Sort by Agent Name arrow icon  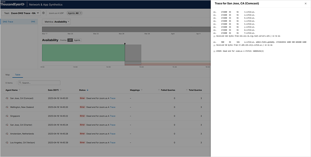[20, 90]
